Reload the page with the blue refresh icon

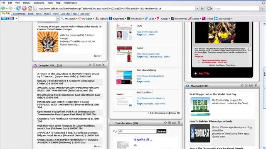18,8
